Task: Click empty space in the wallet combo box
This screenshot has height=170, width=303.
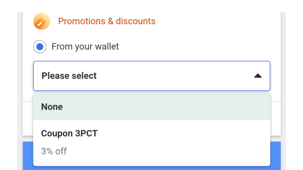Action: [174, 76]
